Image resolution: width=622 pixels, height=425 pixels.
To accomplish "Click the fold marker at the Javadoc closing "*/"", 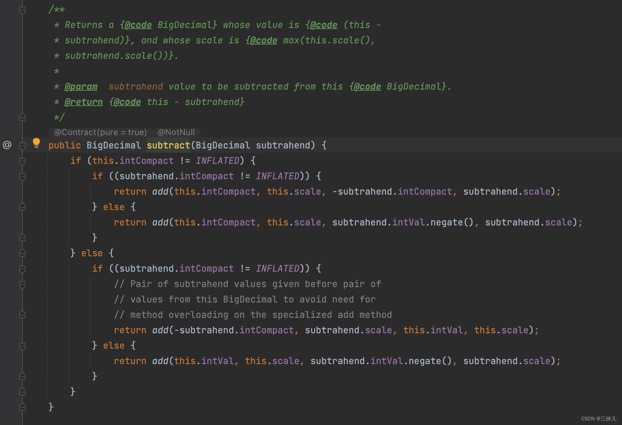I will (x=22, y=117).
